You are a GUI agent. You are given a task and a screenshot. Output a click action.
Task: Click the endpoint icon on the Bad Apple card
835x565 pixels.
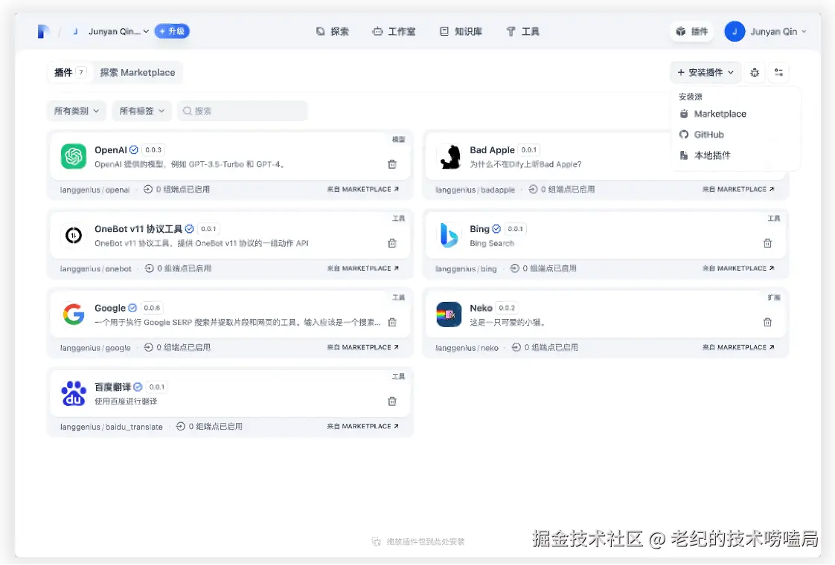pyautogui.click(x=533, y=190)
